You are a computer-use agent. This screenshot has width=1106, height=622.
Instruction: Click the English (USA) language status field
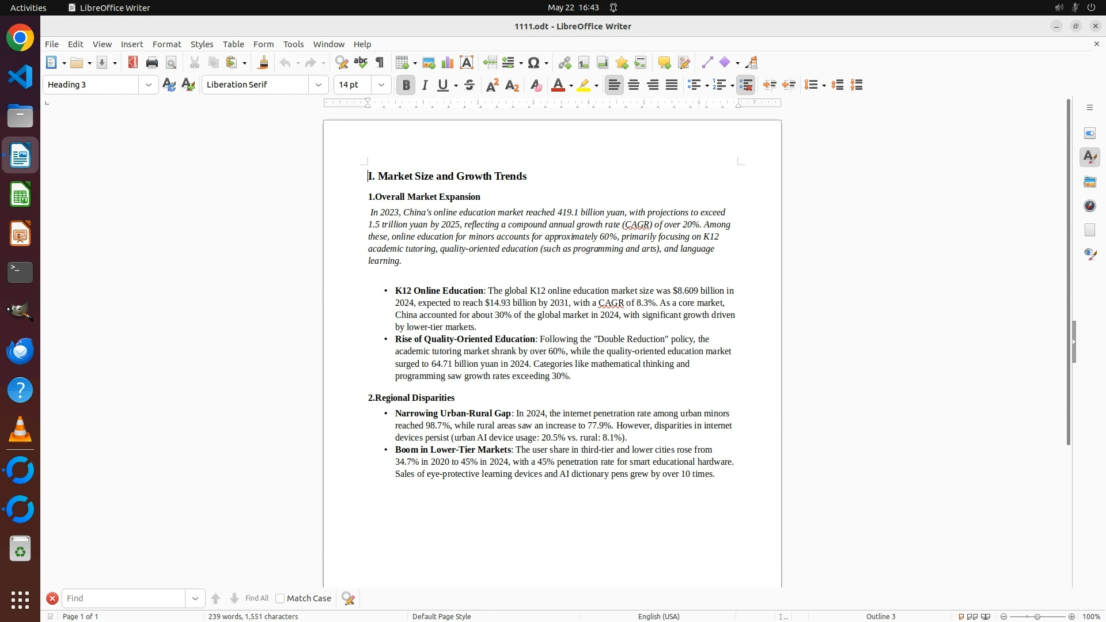(658, 616)
